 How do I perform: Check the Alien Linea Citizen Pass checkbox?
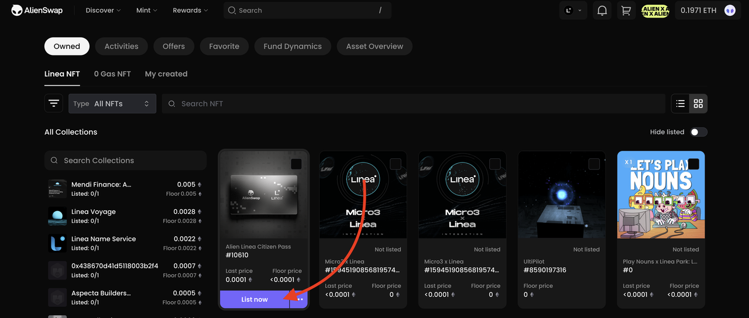(296, 164)
